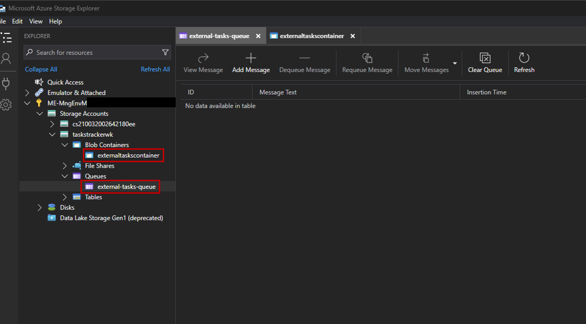Expand the Disks tree node
This screenshot has height=324, width=586.
[x=40, y=208]
